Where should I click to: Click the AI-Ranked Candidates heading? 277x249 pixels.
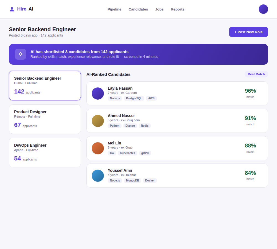(x=108, y=74)
